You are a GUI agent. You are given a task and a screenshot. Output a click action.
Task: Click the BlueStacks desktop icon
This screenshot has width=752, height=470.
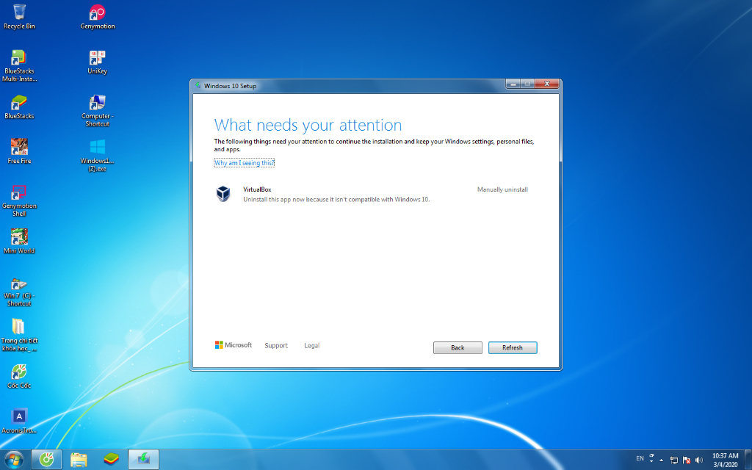click(19, 107)
